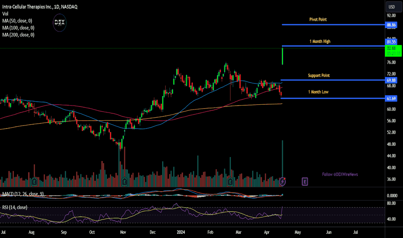Click the 52.00 price axis value

click(391, 132)
